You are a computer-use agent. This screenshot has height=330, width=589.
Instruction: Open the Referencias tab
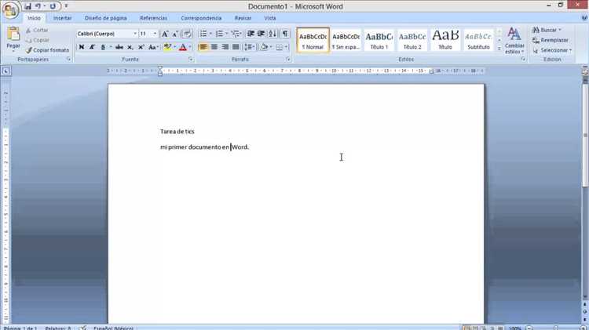click(x=153, y=18)
